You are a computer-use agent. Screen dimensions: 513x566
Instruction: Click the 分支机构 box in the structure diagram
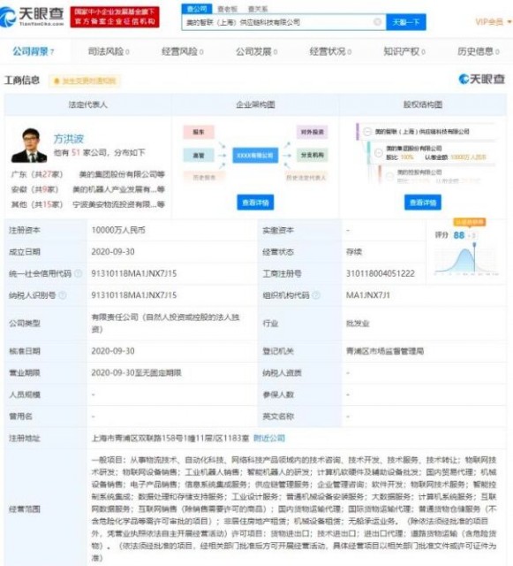313,156
